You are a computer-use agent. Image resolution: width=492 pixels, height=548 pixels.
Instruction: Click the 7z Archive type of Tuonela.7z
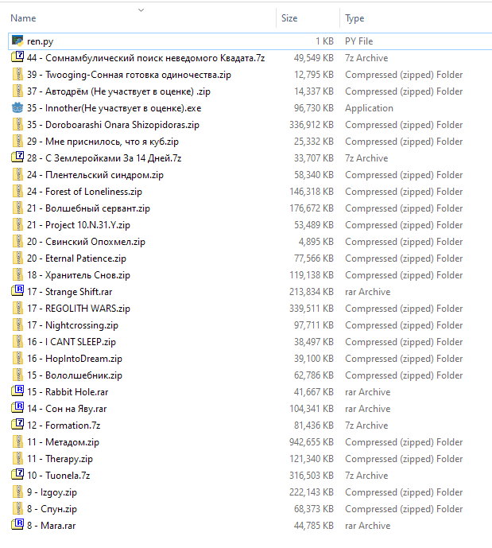(366, 476)
